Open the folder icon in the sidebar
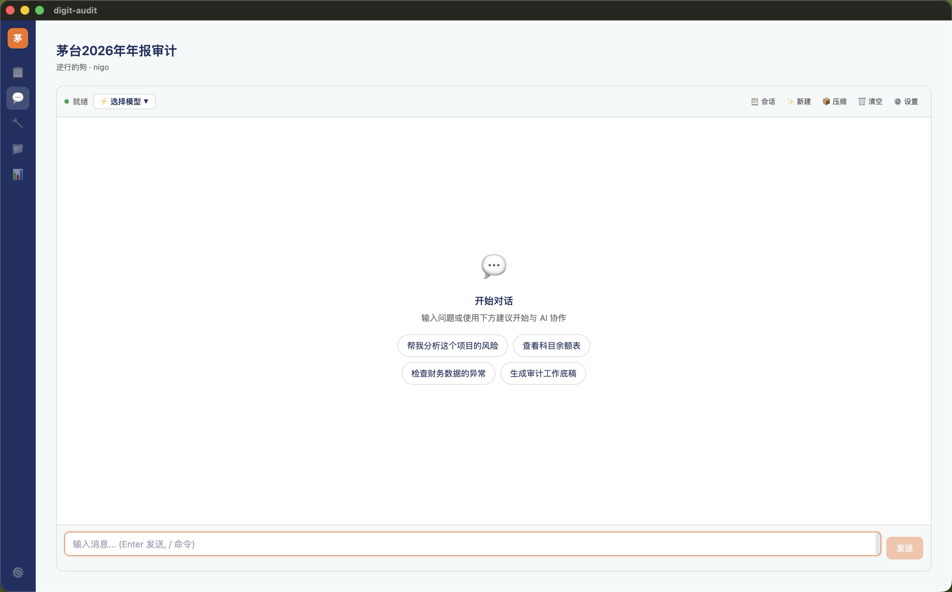 pyautogui.click(x=18, y=149)
